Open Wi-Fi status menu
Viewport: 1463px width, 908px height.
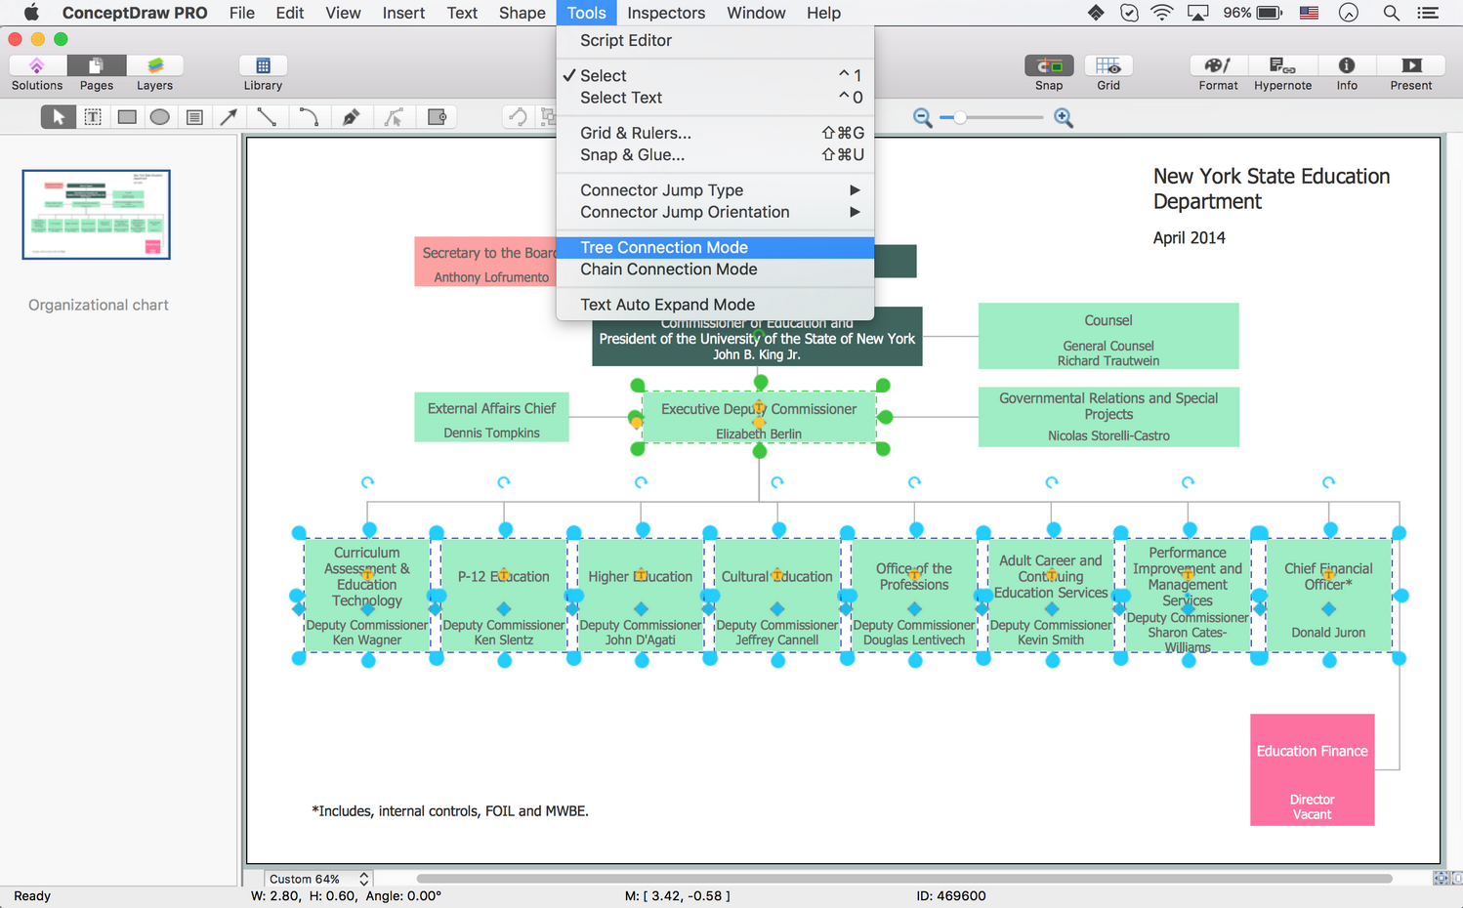point(1162,13)
